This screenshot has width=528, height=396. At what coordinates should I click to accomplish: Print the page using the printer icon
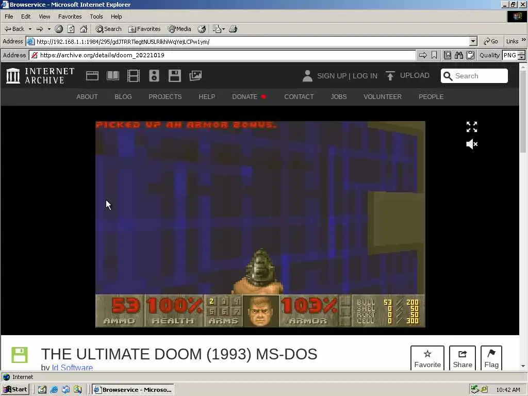[233, 29]
